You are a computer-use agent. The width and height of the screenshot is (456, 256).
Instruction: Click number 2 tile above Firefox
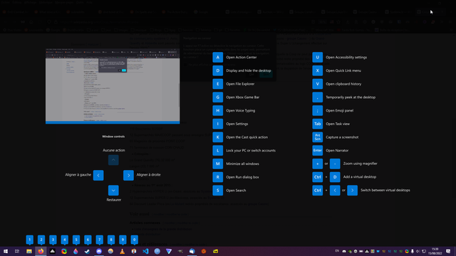(x=41, y=240)
